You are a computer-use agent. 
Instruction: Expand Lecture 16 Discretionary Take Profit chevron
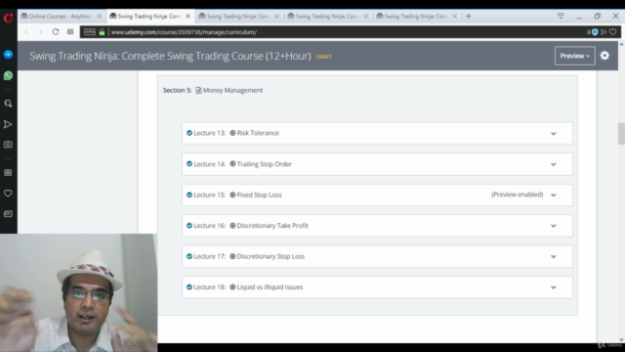pyautogui.click(x=554, y=226)
